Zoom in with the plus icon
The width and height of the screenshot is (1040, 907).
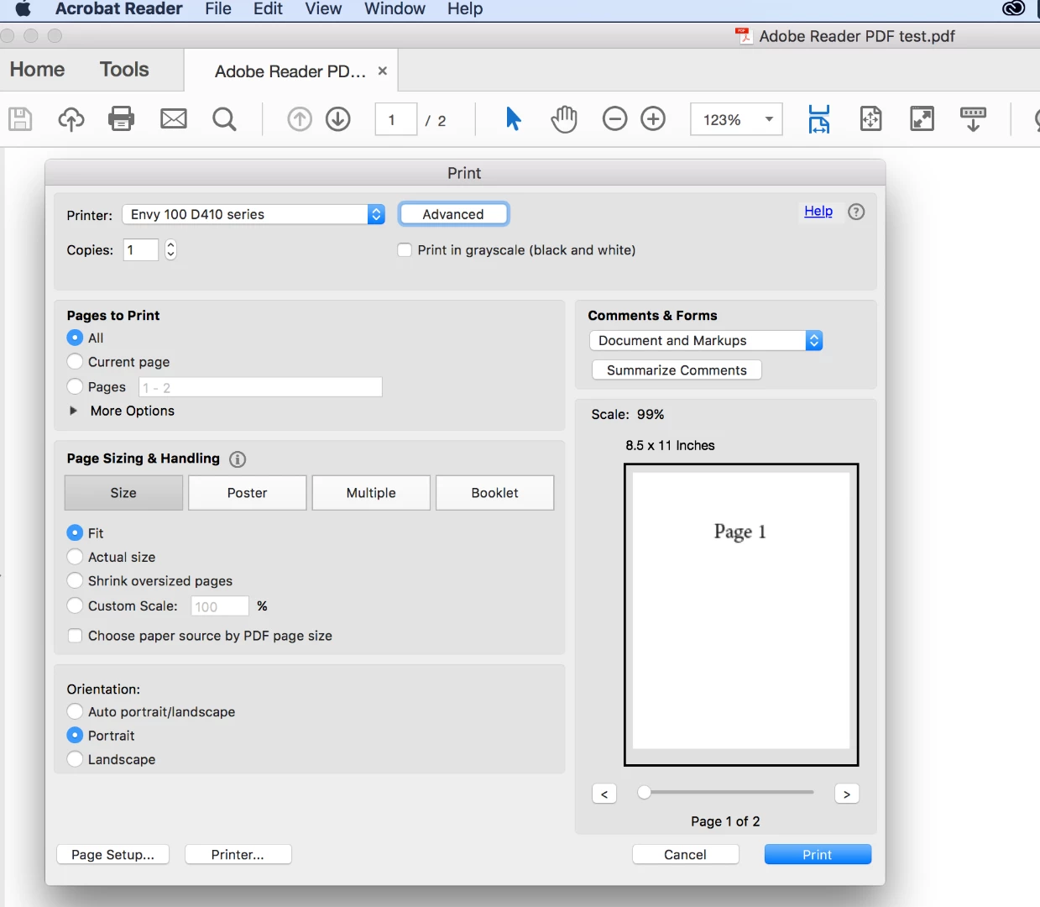[x=653, y=119]
